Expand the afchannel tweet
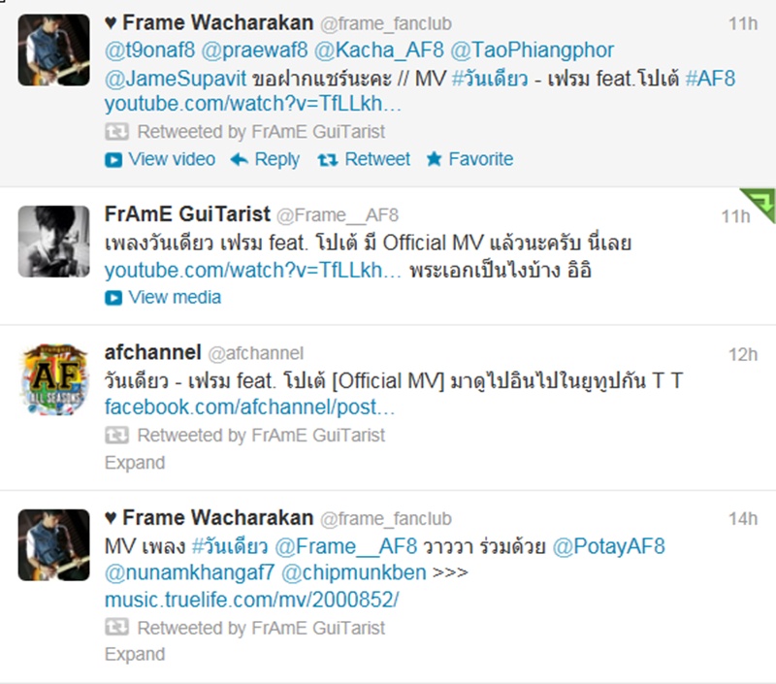Screen dimensions: 776x684 coord(135,463)
